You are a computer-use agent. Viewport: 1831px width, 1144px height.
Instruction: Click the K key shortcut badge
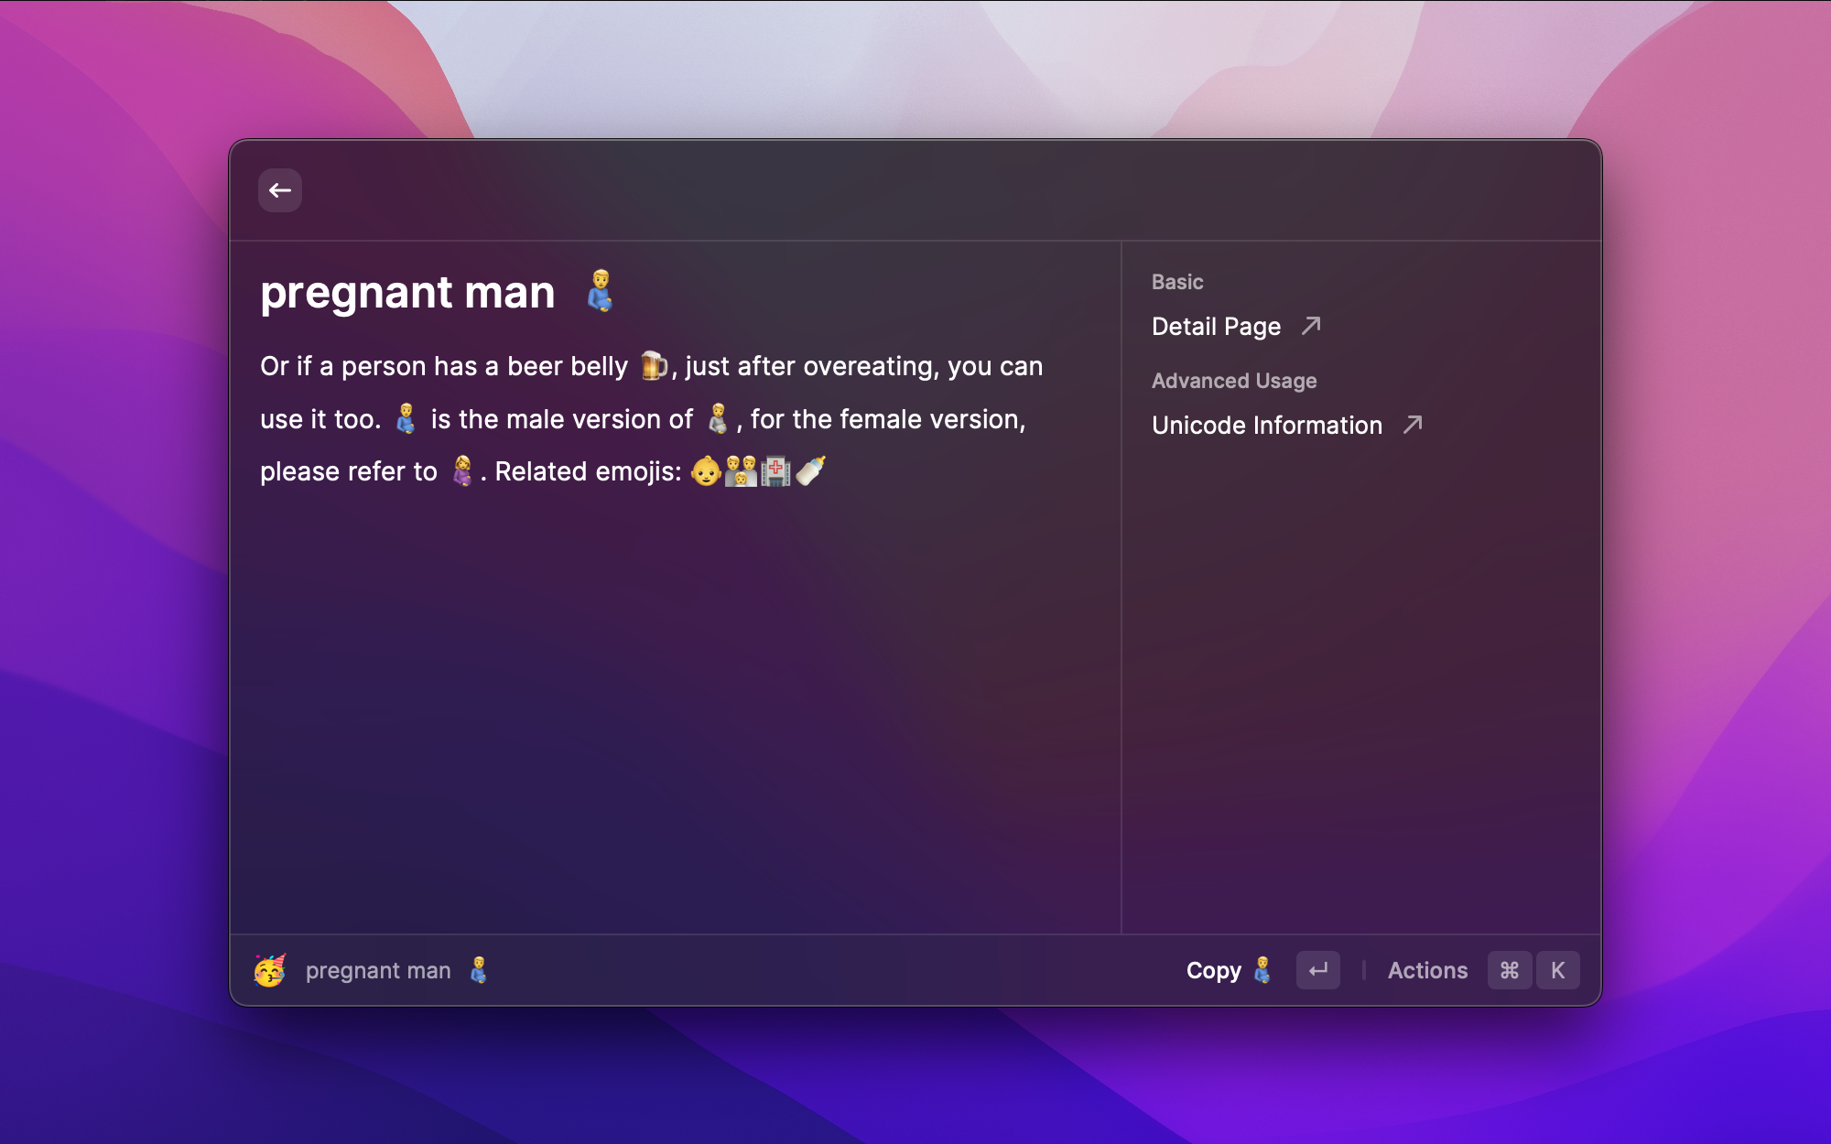[1558, 970]
